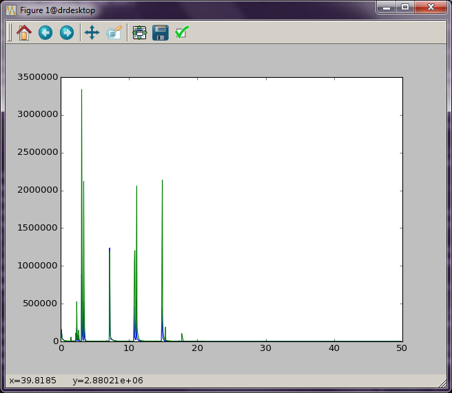452x393 pixels.
Task: Open the Edit axis parameters checkmark
Action: pos(182,32)
